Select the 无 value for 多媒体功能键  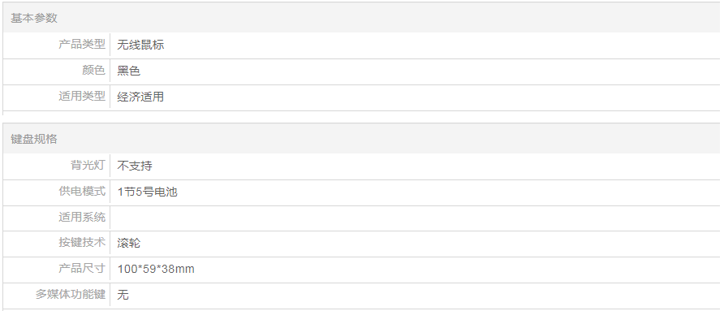[x=123, y=295]
